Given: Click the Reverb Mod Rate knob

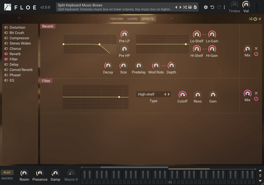Looking at the screenshot, I should pos(156,65).
